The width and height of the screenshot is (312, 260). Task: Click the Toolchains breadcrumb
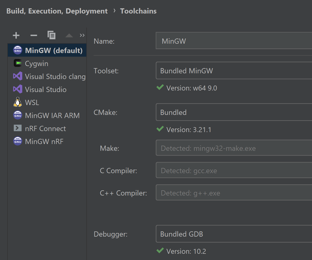coord(138,11)
